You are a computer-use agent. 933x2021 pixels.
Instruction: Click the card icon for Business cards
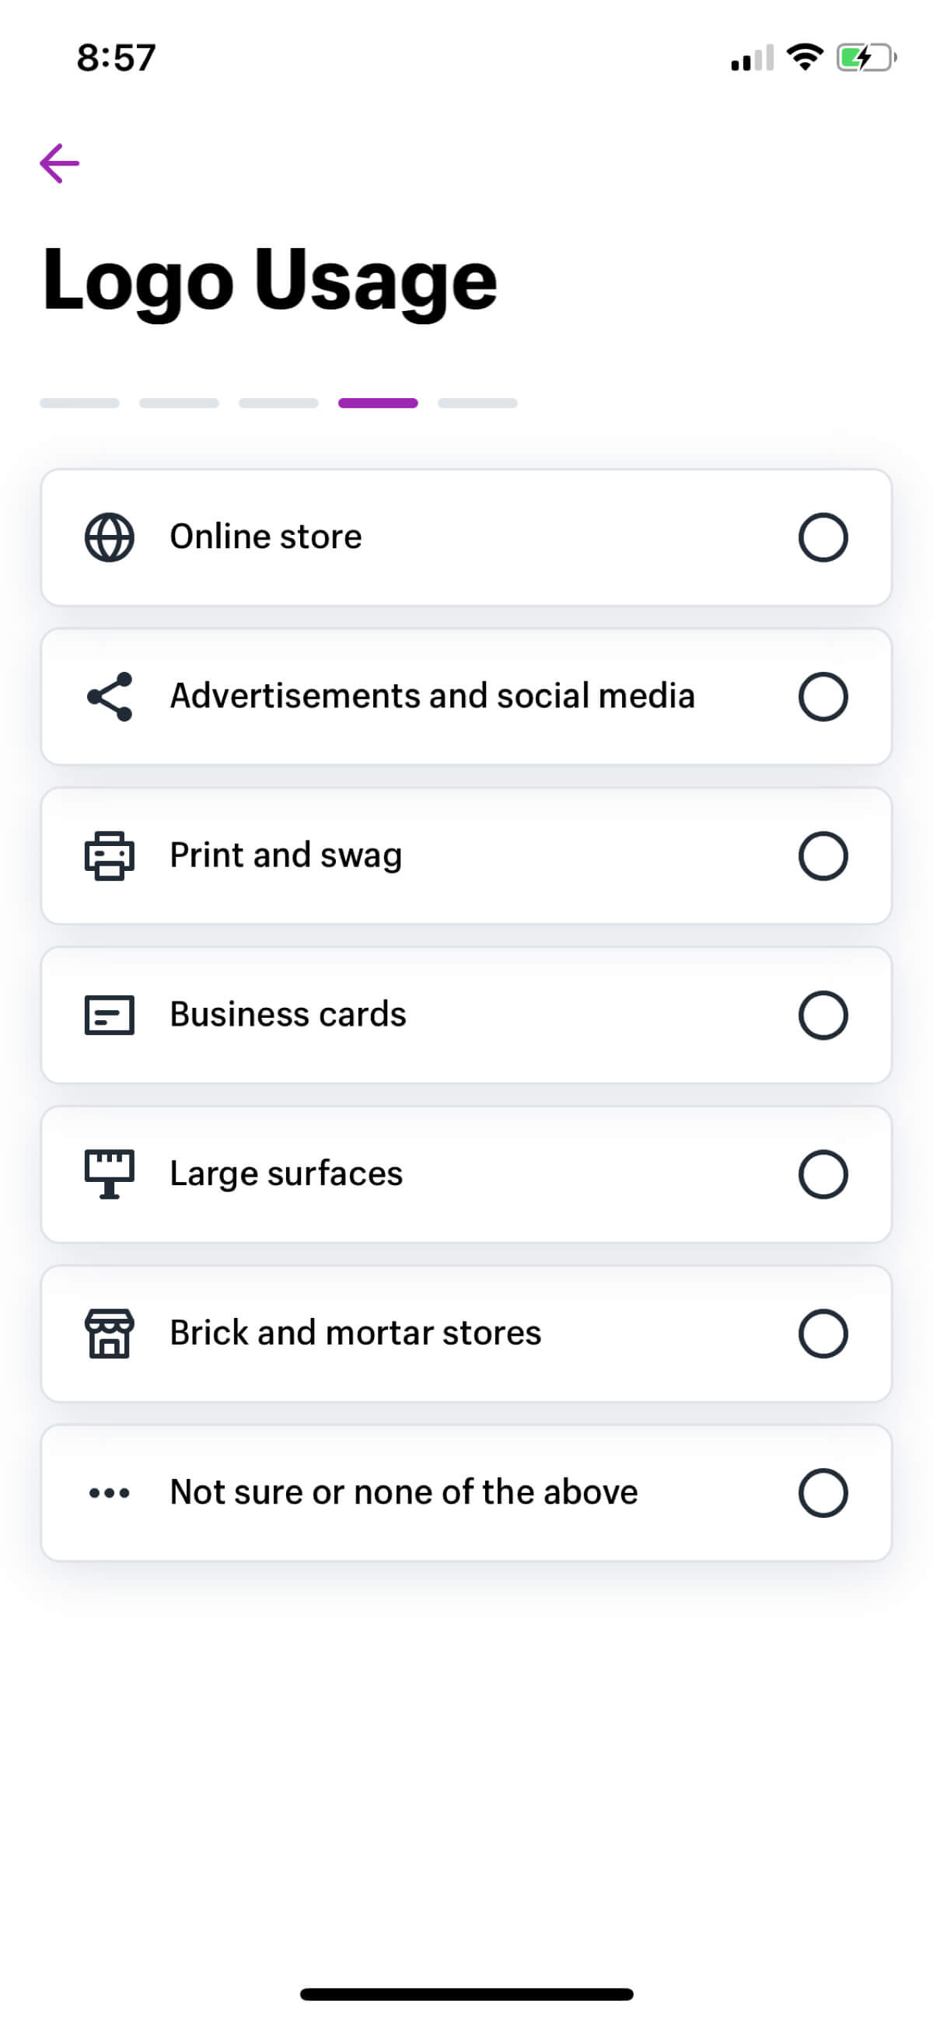[x=109, y=1016]
